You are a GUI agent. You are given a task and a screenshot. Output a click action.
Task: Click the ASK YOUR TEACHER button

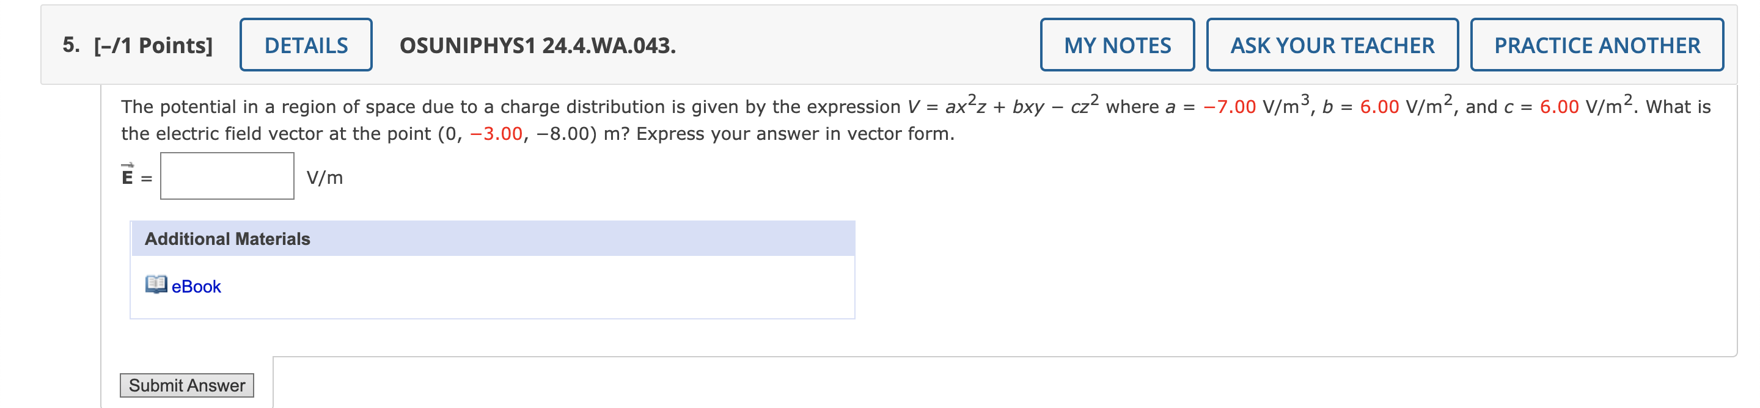pos(1332,45)
